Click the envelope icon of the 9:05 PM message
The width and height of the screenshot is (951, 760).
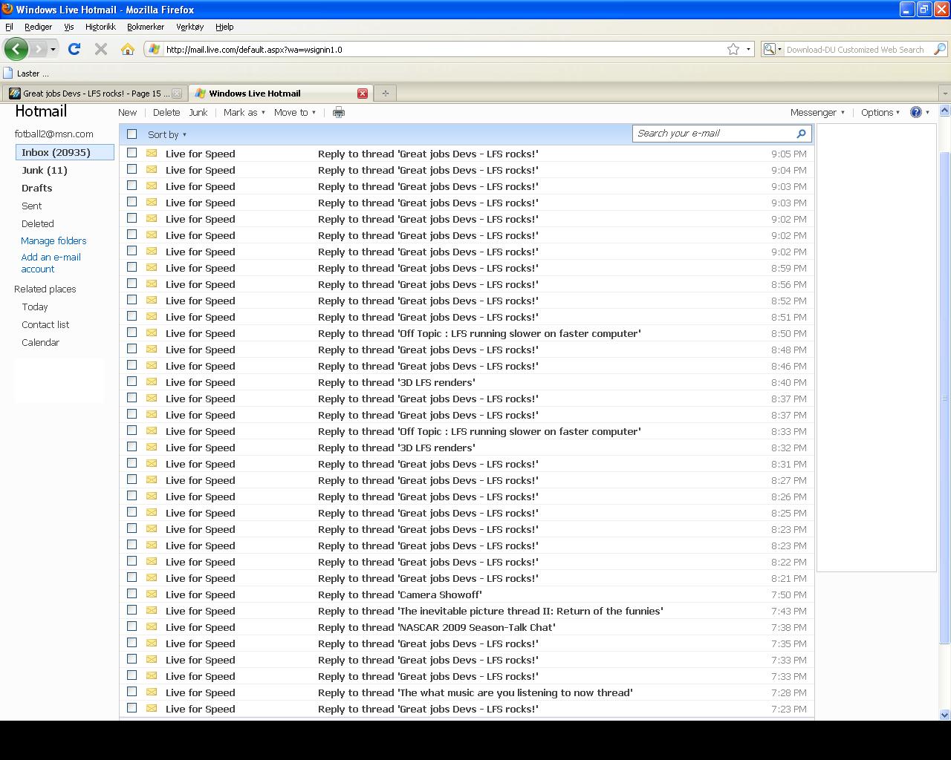152,154
